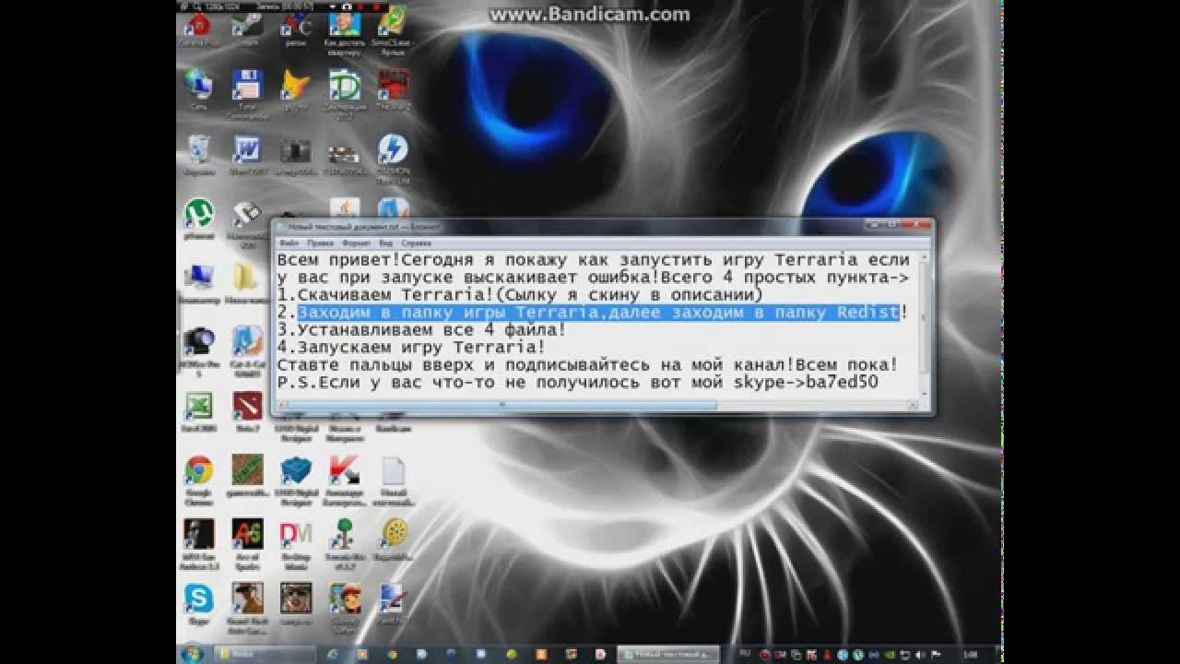
Task: Open the DAEMON Tools lightning icon
Action: [x=394, y=149]
